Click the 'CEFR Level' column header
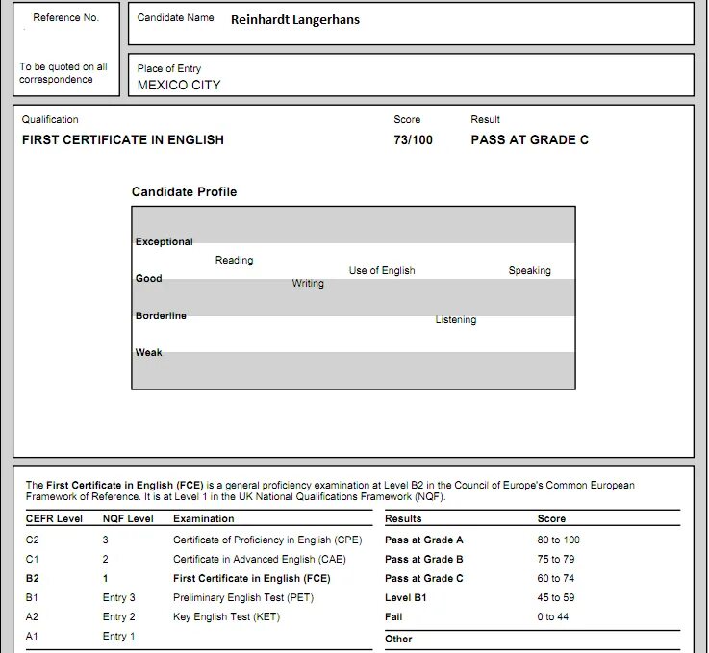The width and height of the screenshot is (709, 653). (54, 518)
